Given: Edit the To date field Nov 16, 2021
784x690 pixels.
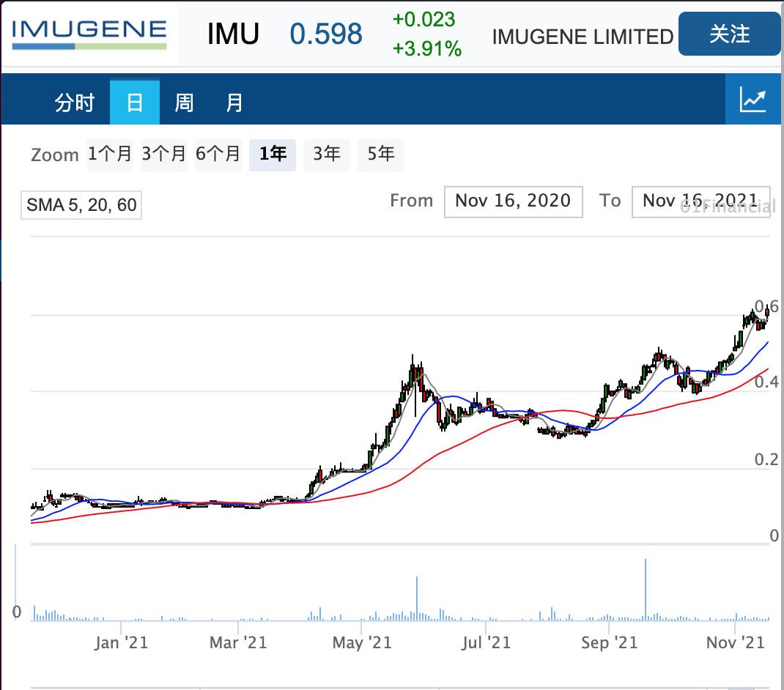Looking at the screenshot, I should (x=701, y=201).
